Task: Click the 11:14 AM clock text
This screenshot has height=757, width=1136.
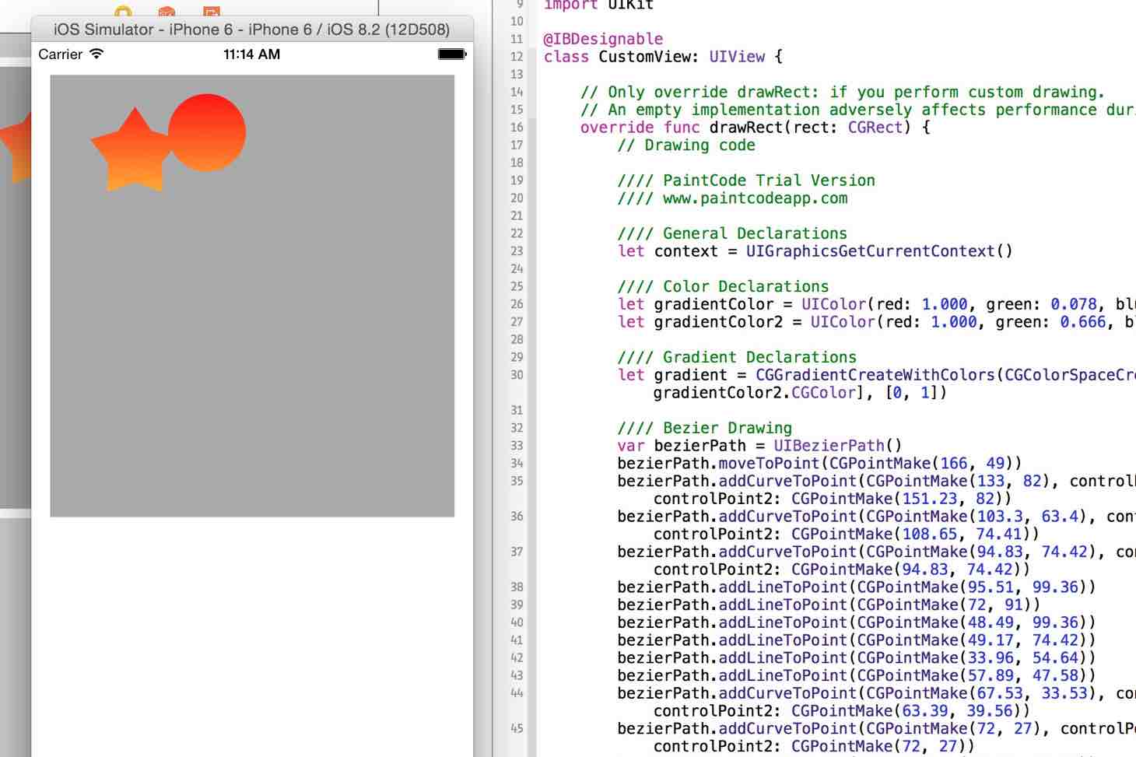Action: 251,54
